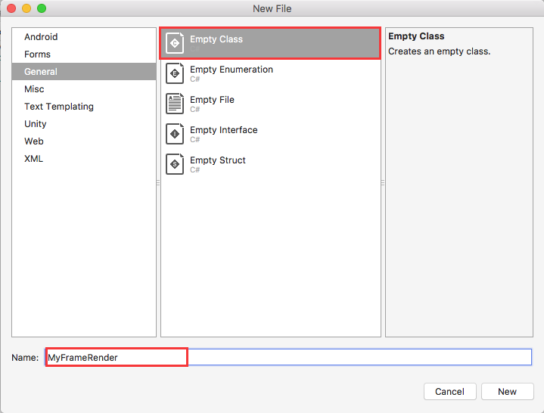Choose the General category

tap(41, 72)
